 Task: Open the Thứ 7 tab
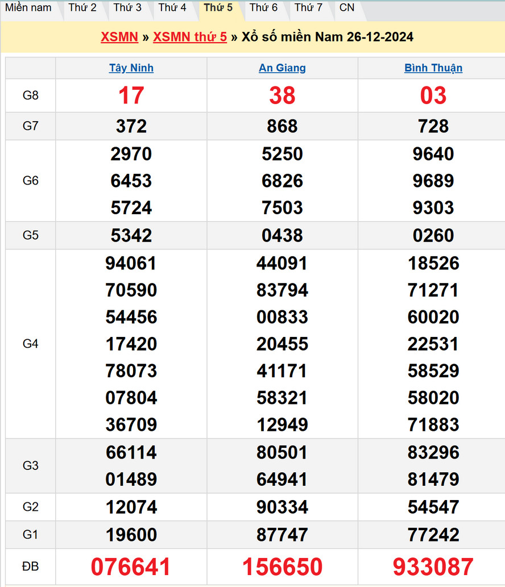pos(308,8)
